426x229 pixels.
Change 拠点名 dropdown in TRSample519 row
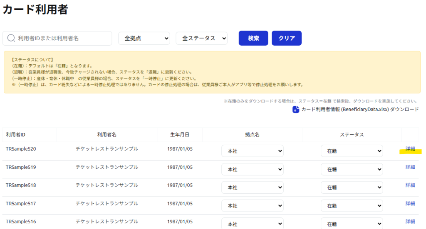tap(252, 169)
